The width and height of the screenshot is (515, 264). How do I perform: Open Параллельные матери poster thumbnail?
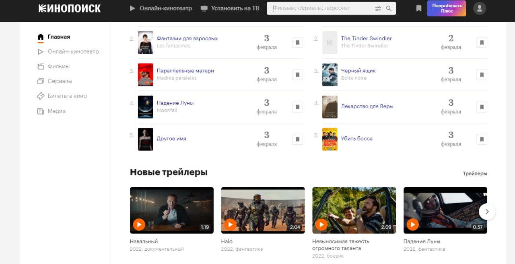coord(145,75)
